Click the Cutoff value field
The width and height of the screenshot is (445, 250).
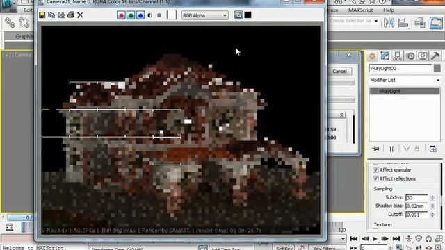(416, 215)
